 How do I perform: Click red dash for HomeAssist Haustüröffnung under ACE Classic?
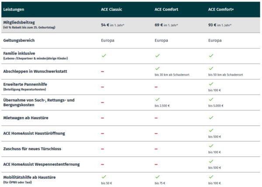pyautogui.click(x=103, y=134)
